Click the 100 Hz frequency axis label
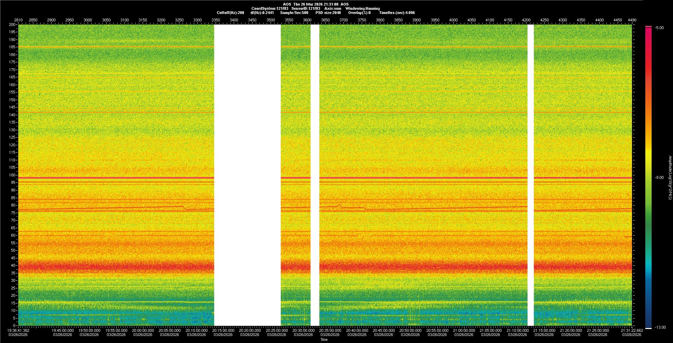 pyautogui.click(x=12, y=175)
